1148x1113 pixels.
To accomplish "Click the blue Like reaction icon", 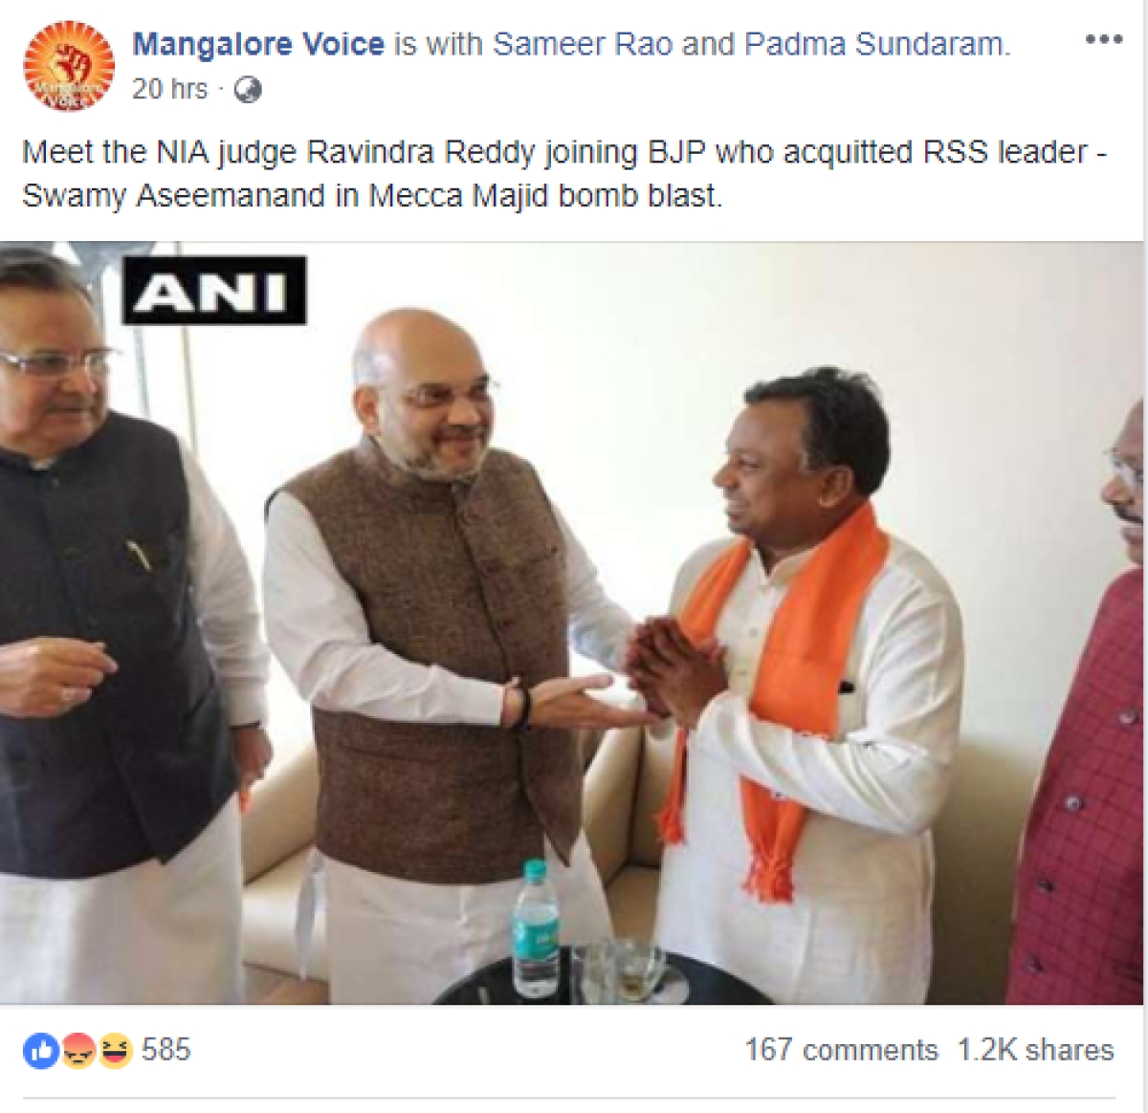I will point(40,1051).
